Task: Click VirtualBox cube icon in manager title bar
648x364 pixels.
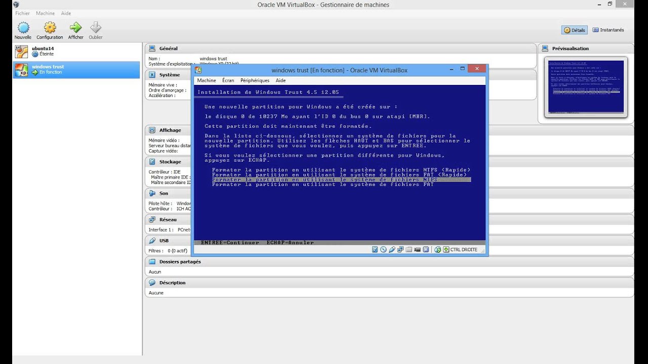Action: click(16, 5)
